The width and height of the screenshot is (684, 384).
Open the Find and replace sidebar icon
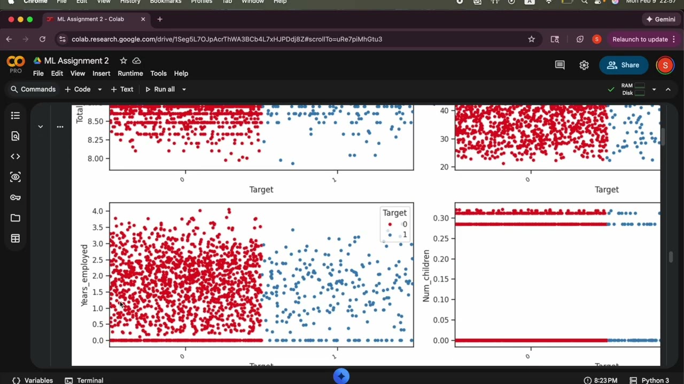point(15,136)
